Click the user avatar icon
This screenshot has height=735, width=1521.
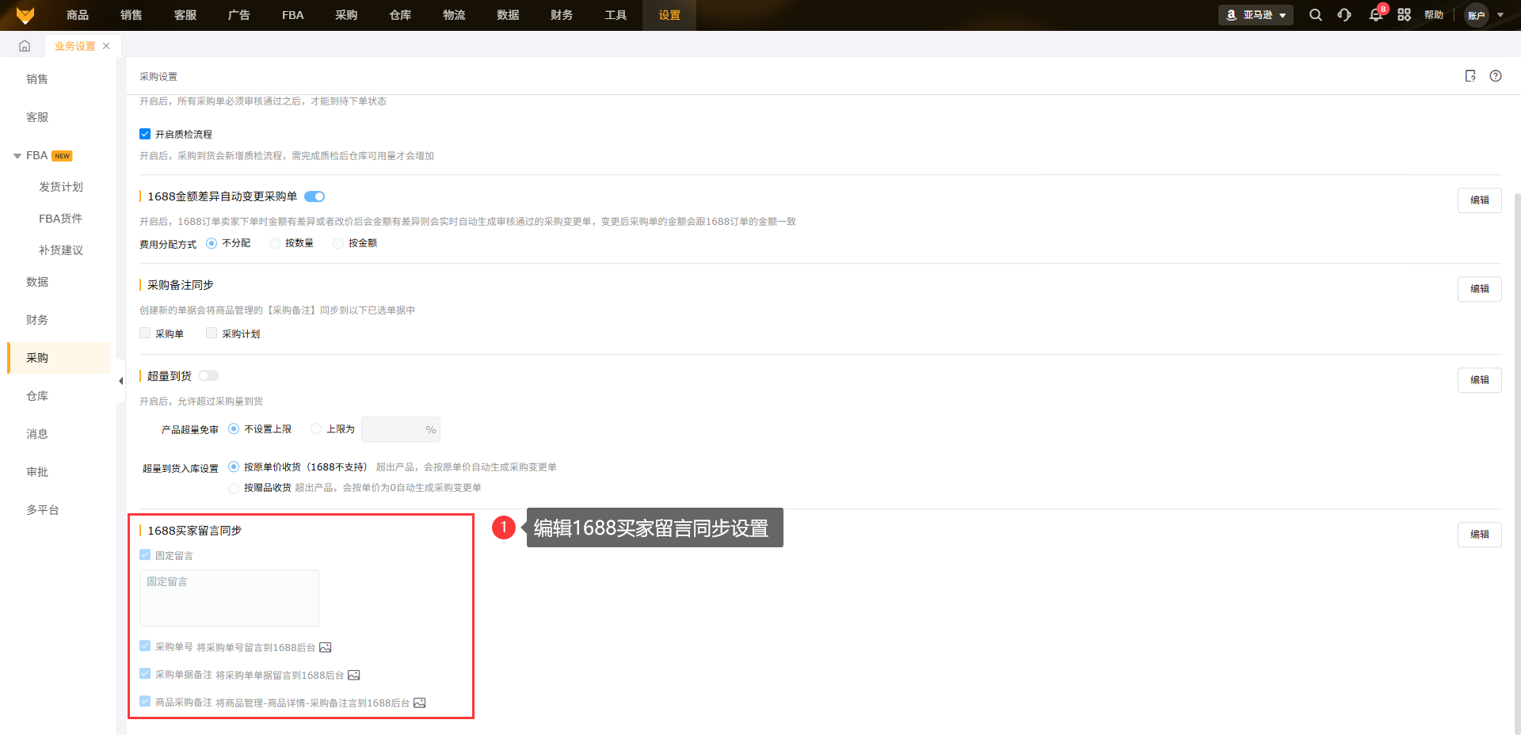(x=1477, y=15)
